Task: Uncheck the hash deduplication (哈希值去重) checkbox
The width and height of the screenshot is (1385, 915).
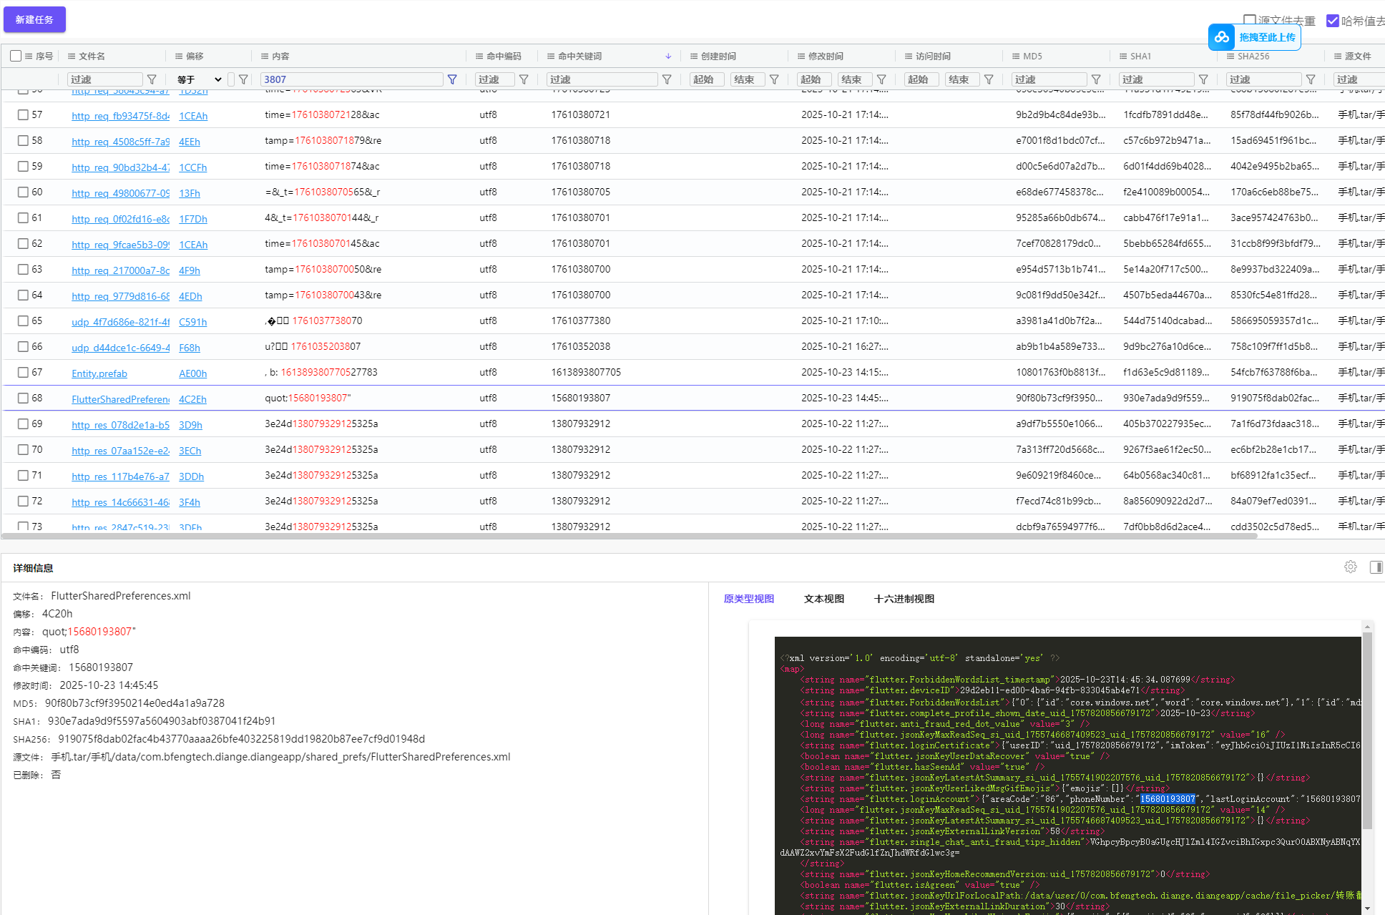Action: coord(1332,21)
